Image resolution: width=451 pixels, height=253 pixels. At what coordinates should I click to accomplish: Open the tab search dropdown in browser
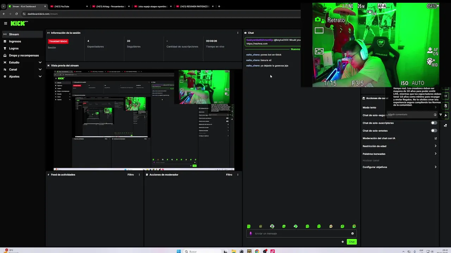click(x=3, y=6)
